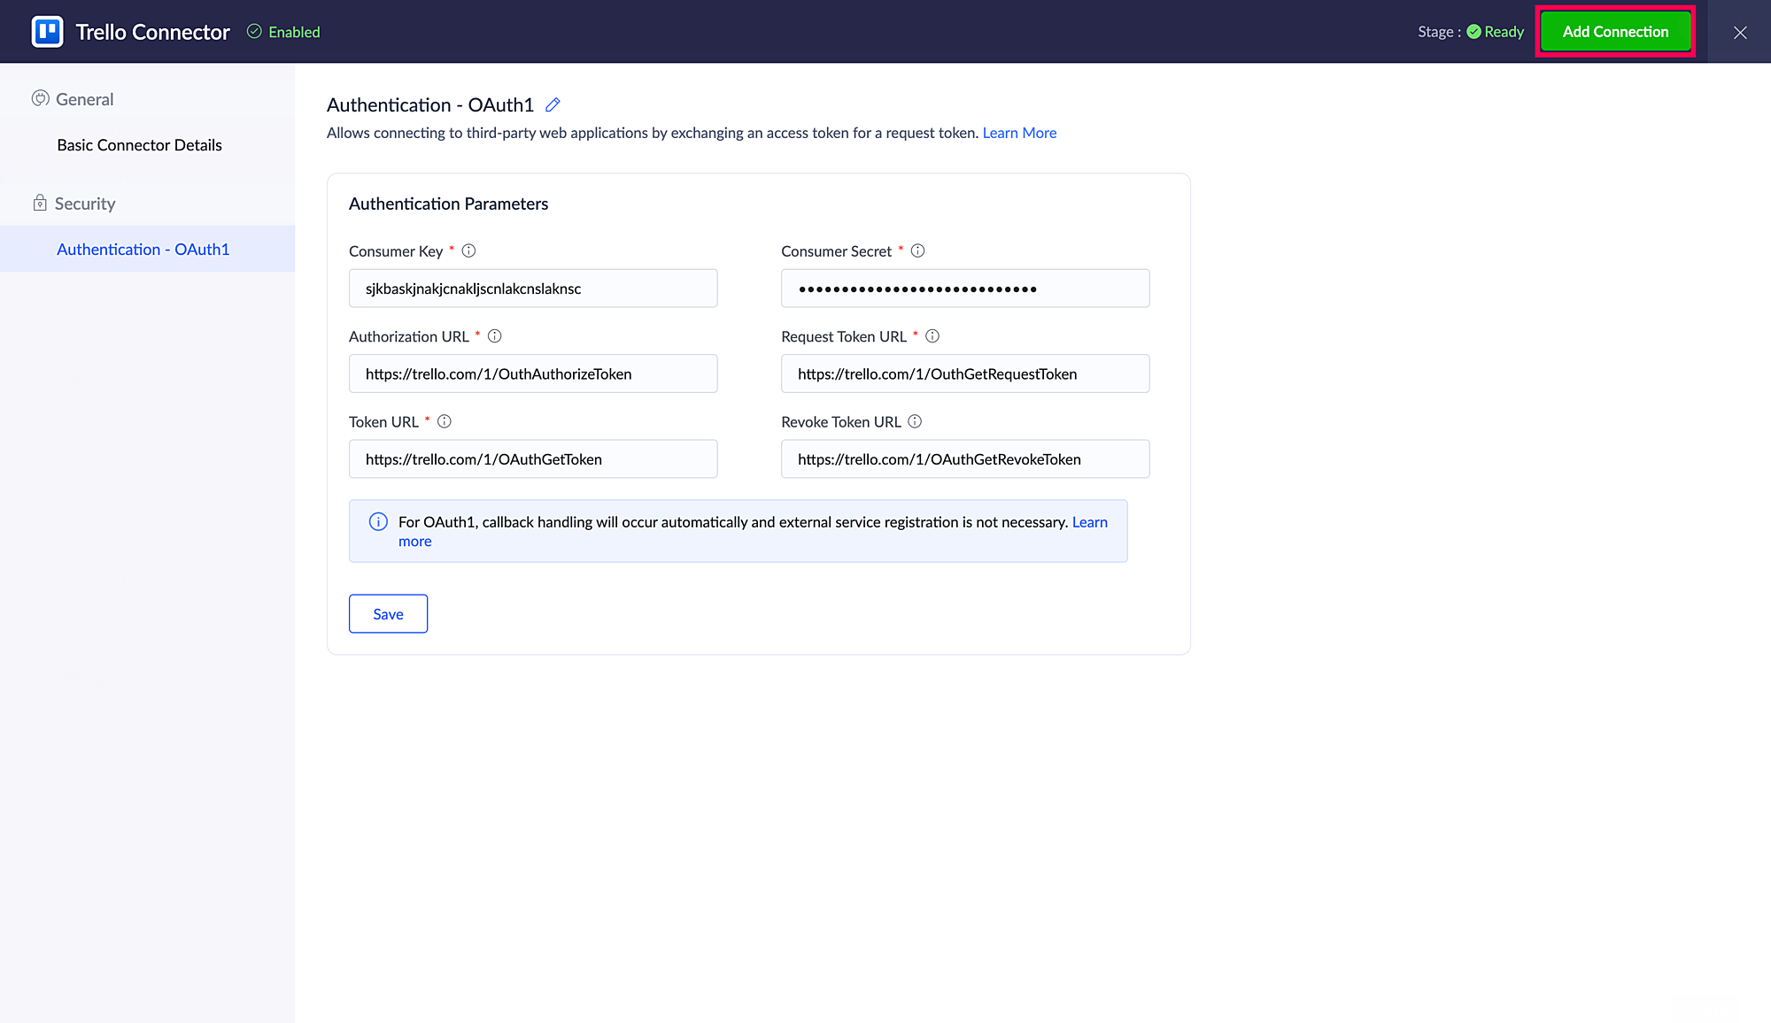Focus the Revoke Token URL input

(965, 459)
